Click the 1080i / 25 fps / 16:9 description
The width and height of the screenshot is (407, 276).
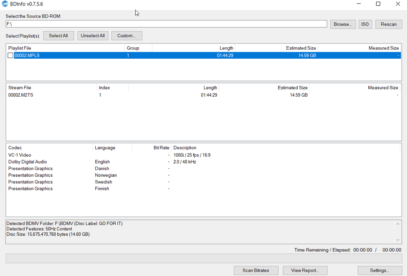[x=192, y=155]
